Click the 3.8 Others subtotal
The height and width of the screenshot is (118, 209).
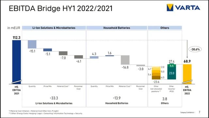tap(165, 99)
